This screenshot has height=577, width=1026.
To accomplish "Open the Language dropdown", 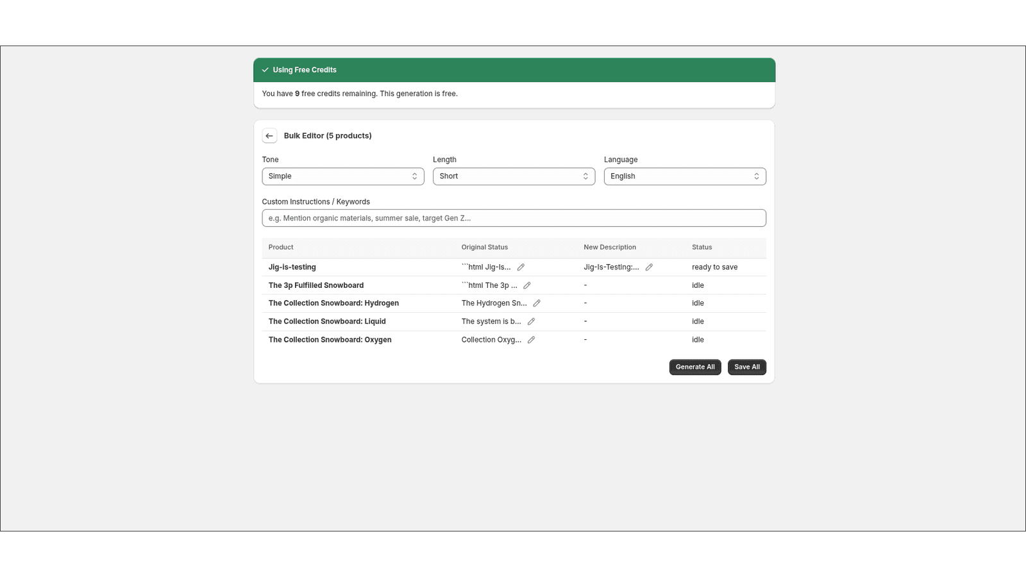I will (684, 176).
